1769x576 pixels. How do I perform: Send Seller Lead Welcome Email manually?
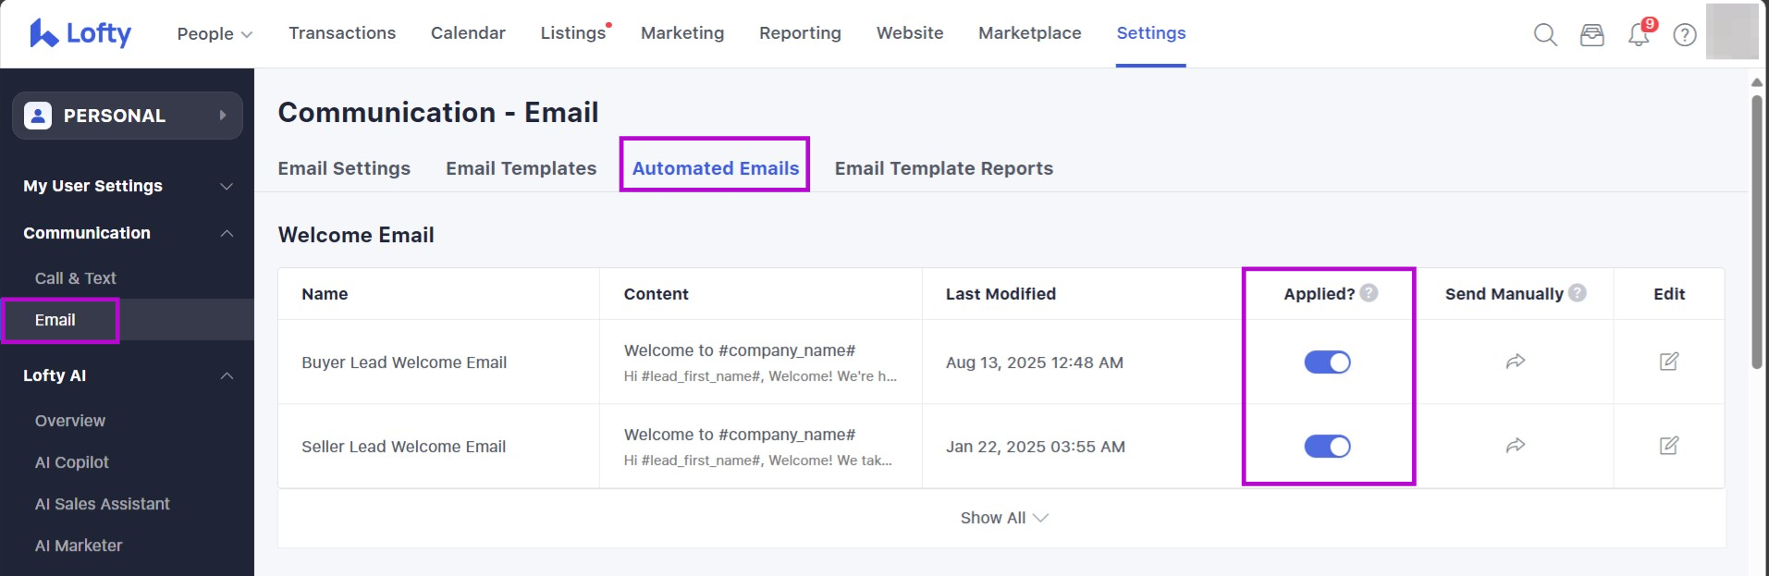[1515, 446]
